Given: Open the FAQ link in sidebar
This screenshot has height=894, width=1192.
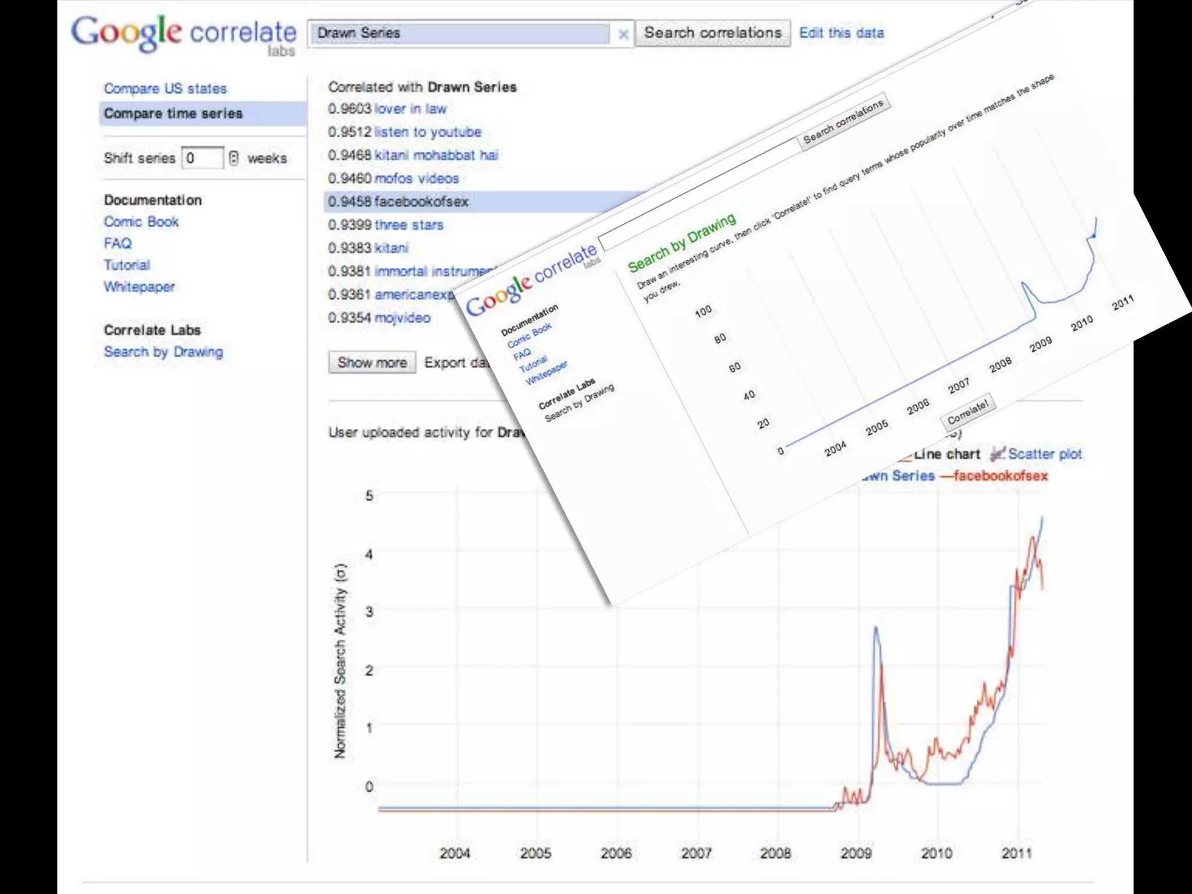Looking at the screenshot, I should [118, 243].
